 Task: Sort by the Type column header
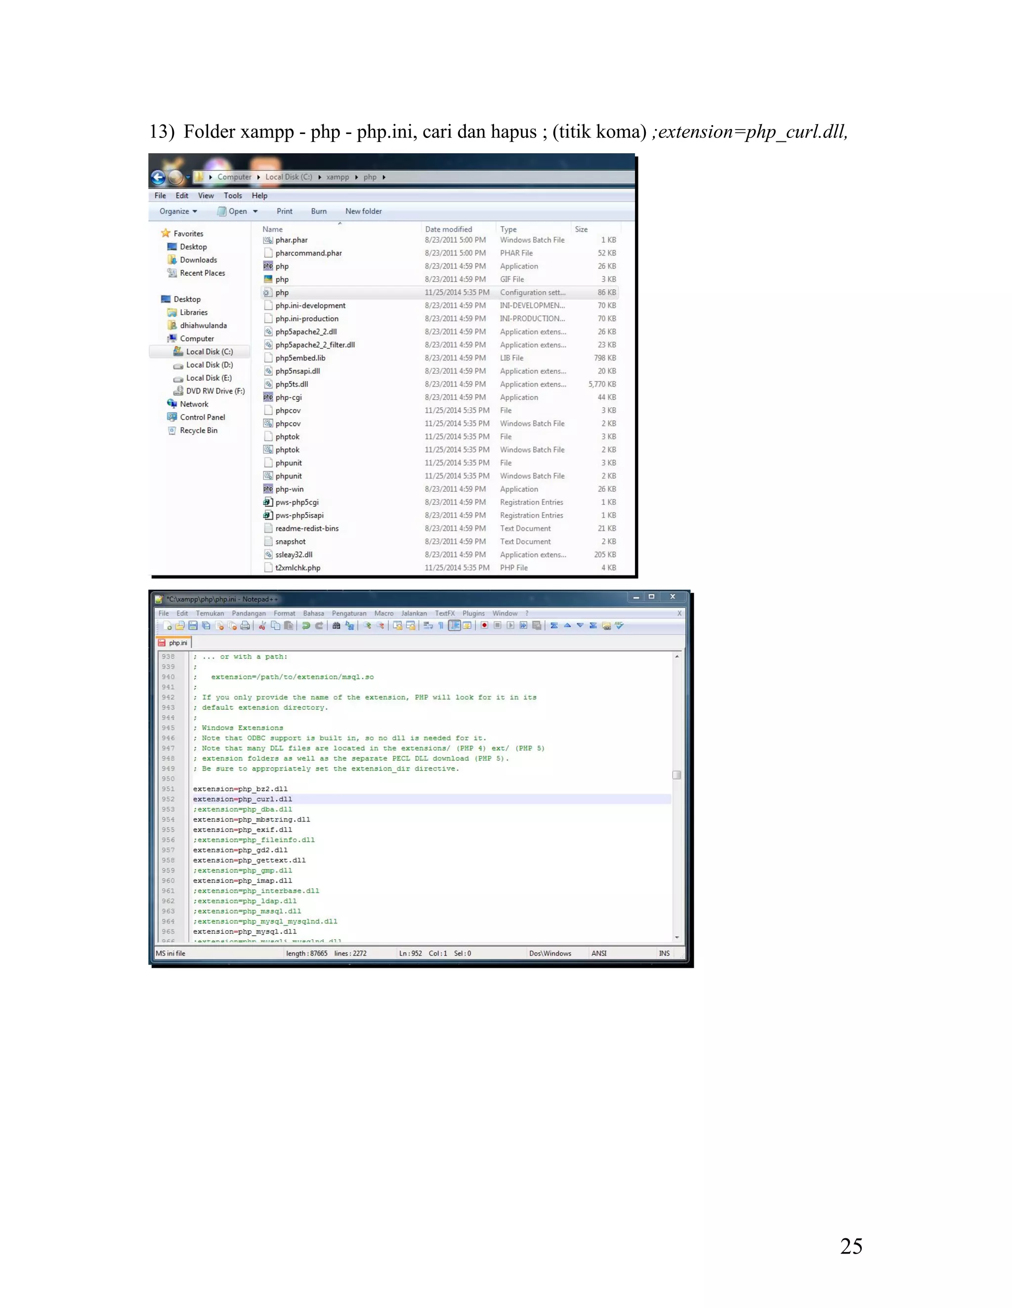click(508, 229)
